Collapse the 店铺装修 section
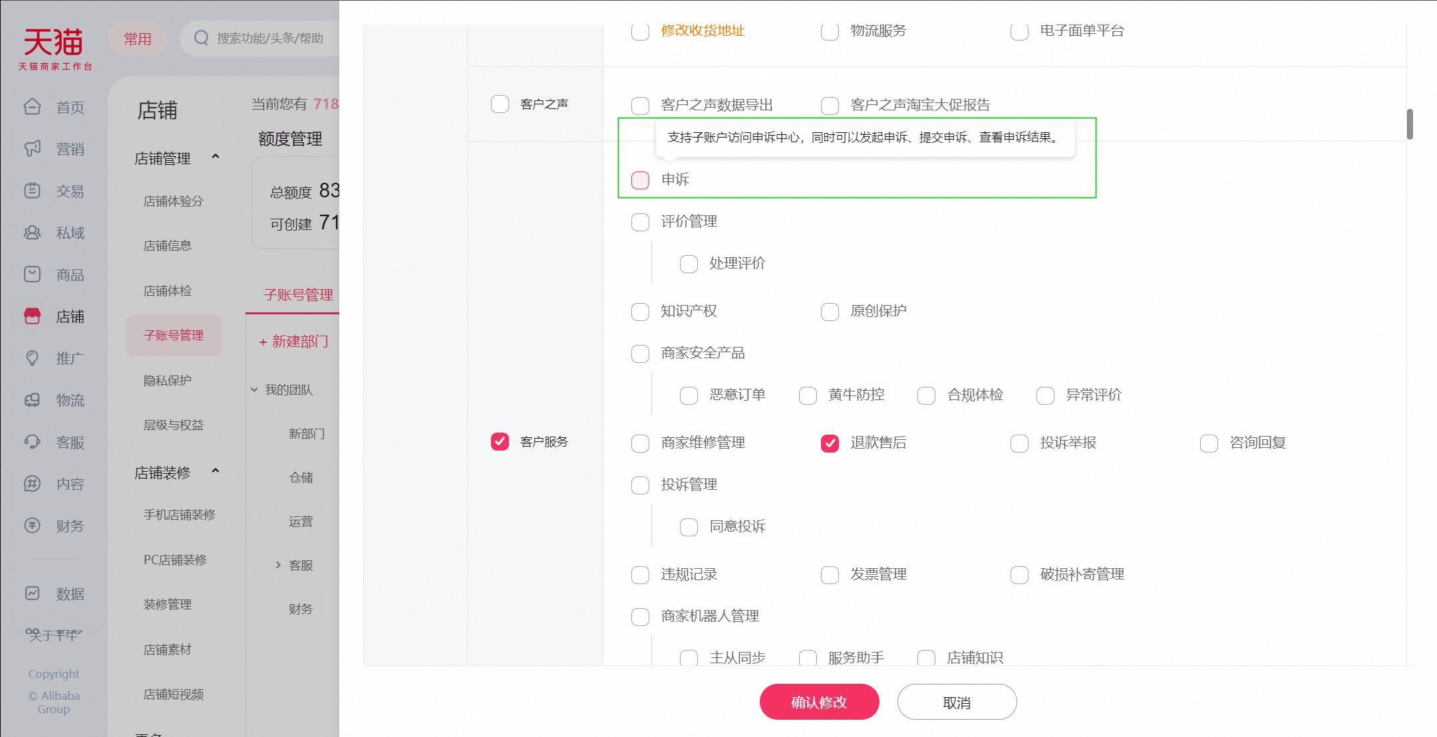Viewport: 1437px width, 737px height. 216,471
